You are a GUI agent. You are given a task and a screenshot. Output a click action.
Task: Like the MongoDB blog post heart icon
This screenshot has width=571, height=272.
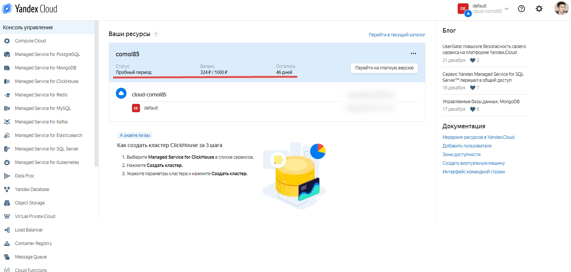[472, 109]
